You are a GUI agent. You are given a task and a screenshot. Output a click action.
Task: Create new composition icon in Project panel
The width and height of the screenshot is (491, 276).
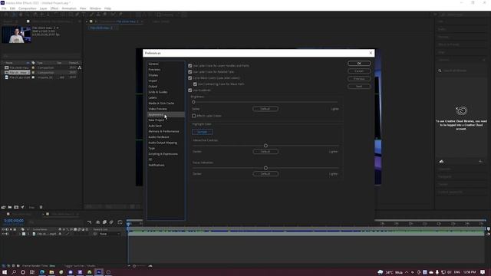(x=16, y=207)
